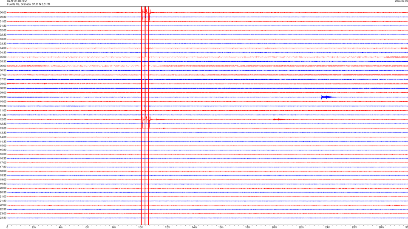Image resolution: width=408 pixels, height=229 pixels.
Task: Click the 12:00 trace time label
Action: [3, 120]
